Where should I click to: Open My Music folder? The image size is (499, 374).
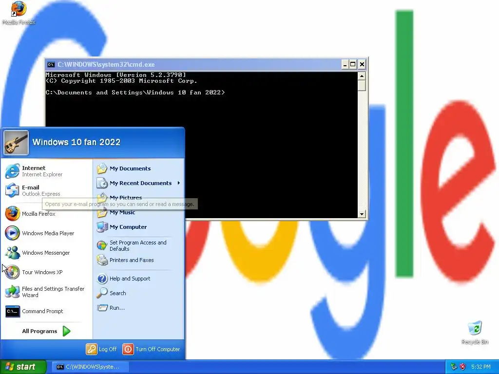pos(139,212)
